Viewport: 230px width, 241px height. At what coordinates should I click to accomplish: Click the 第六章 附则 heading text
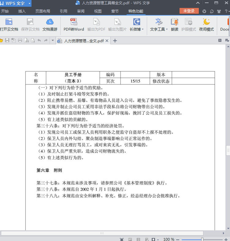pos(49,170)
